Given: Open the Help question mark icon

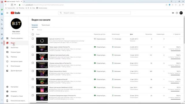Looking at the screenshot, I should point(177,13).
